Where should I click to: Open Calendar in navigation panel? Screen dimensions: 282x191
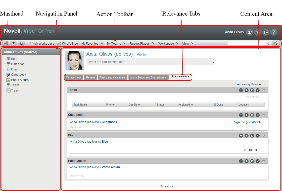[x=15, y=64]
